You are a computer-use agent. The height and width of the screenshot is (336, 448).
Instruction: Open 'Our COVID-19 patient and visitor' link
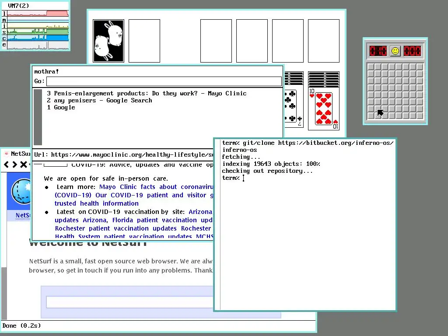(154, 195)
